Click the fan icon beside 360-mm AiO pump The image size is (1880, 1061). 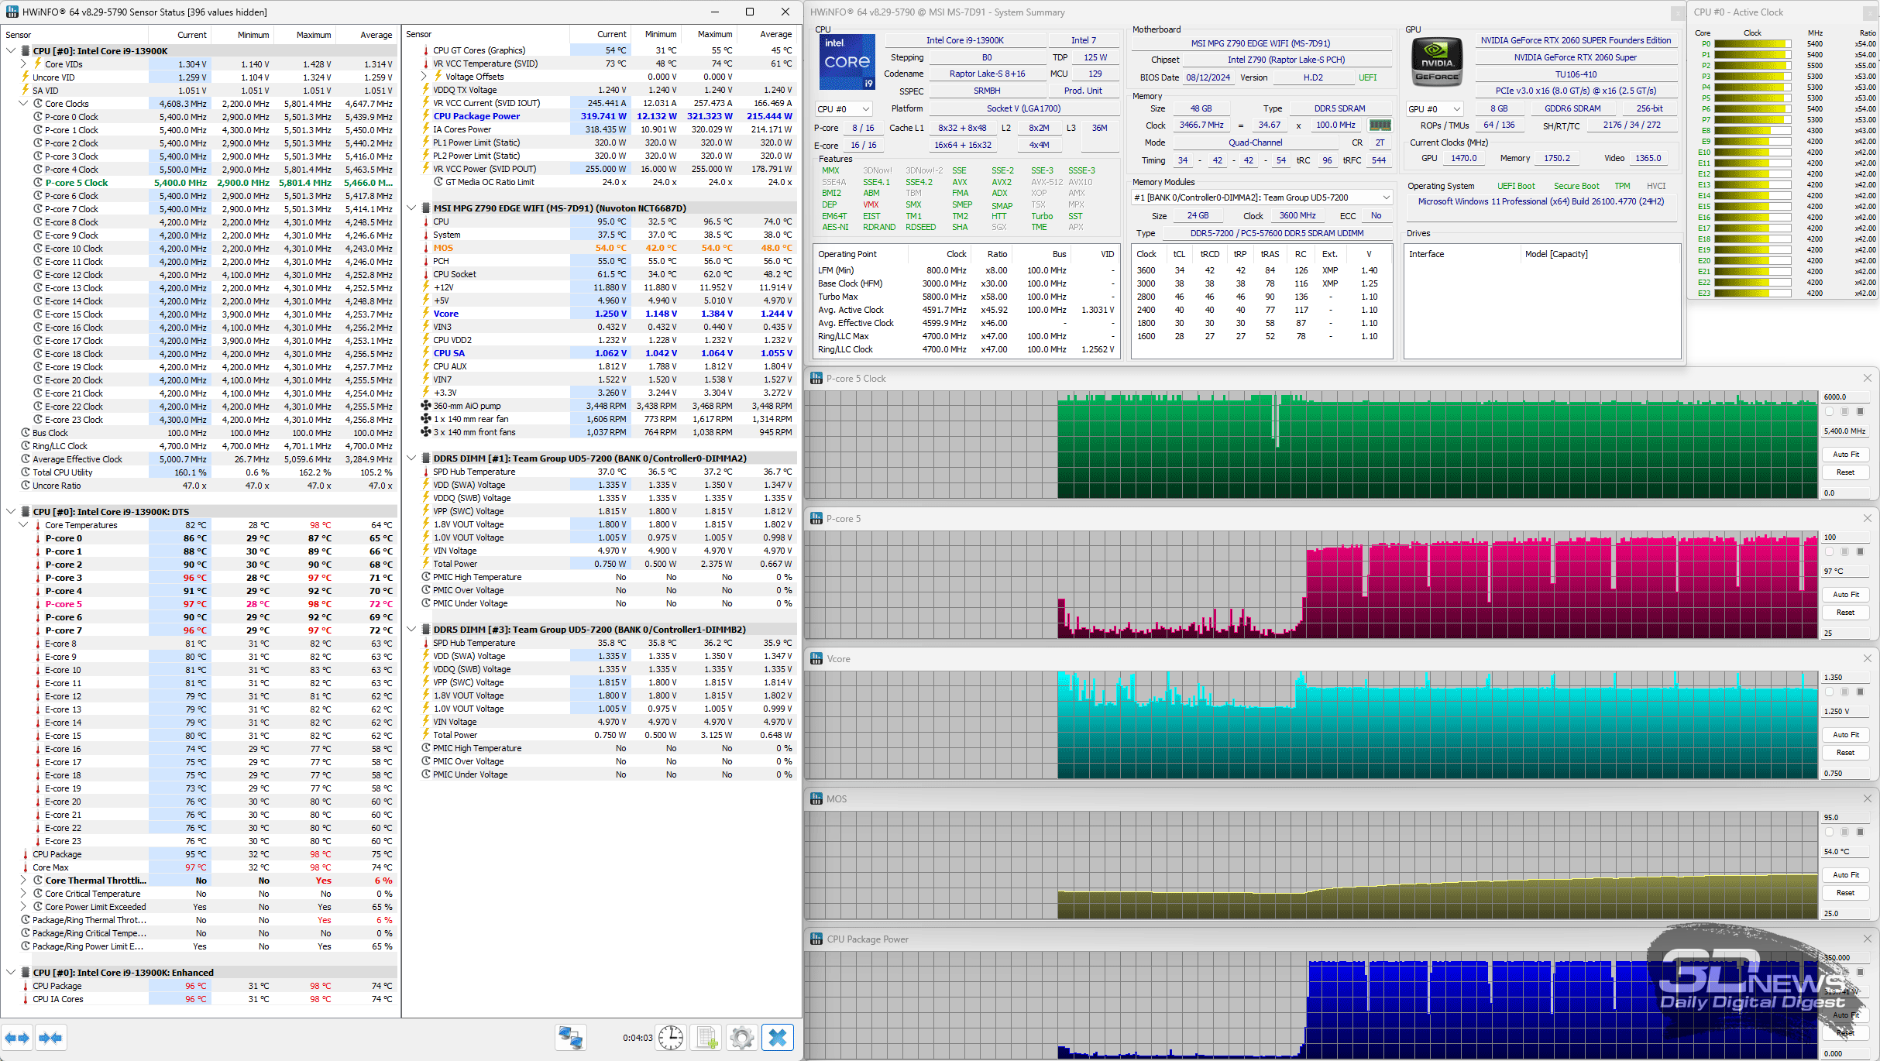point(426,406)
